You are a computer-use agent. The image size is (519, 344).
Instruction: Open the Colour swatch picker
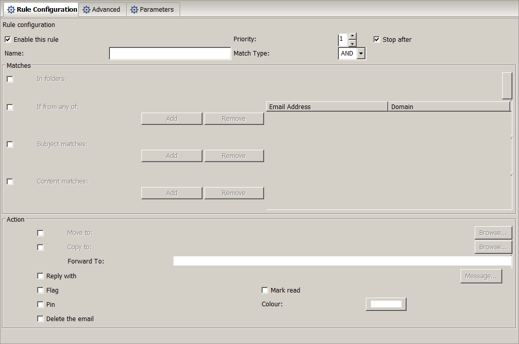[386, 304]
